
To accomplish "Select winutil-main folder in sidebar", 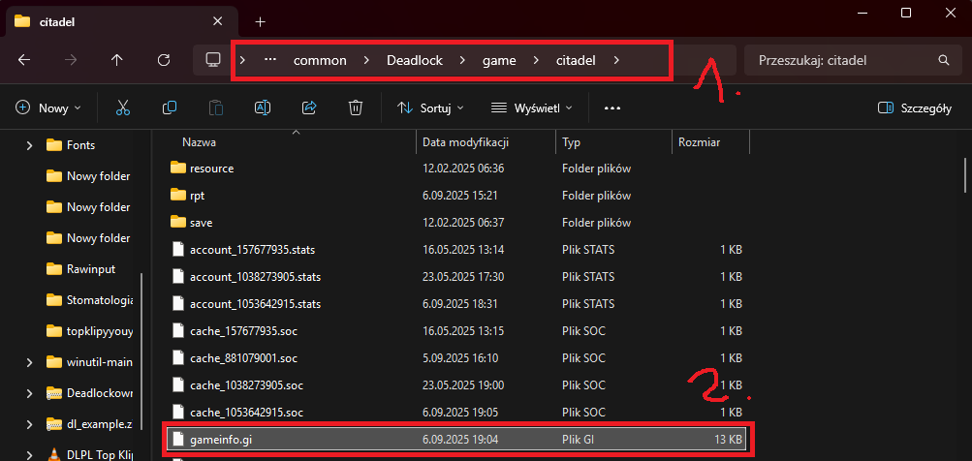I will pos(90,362).
